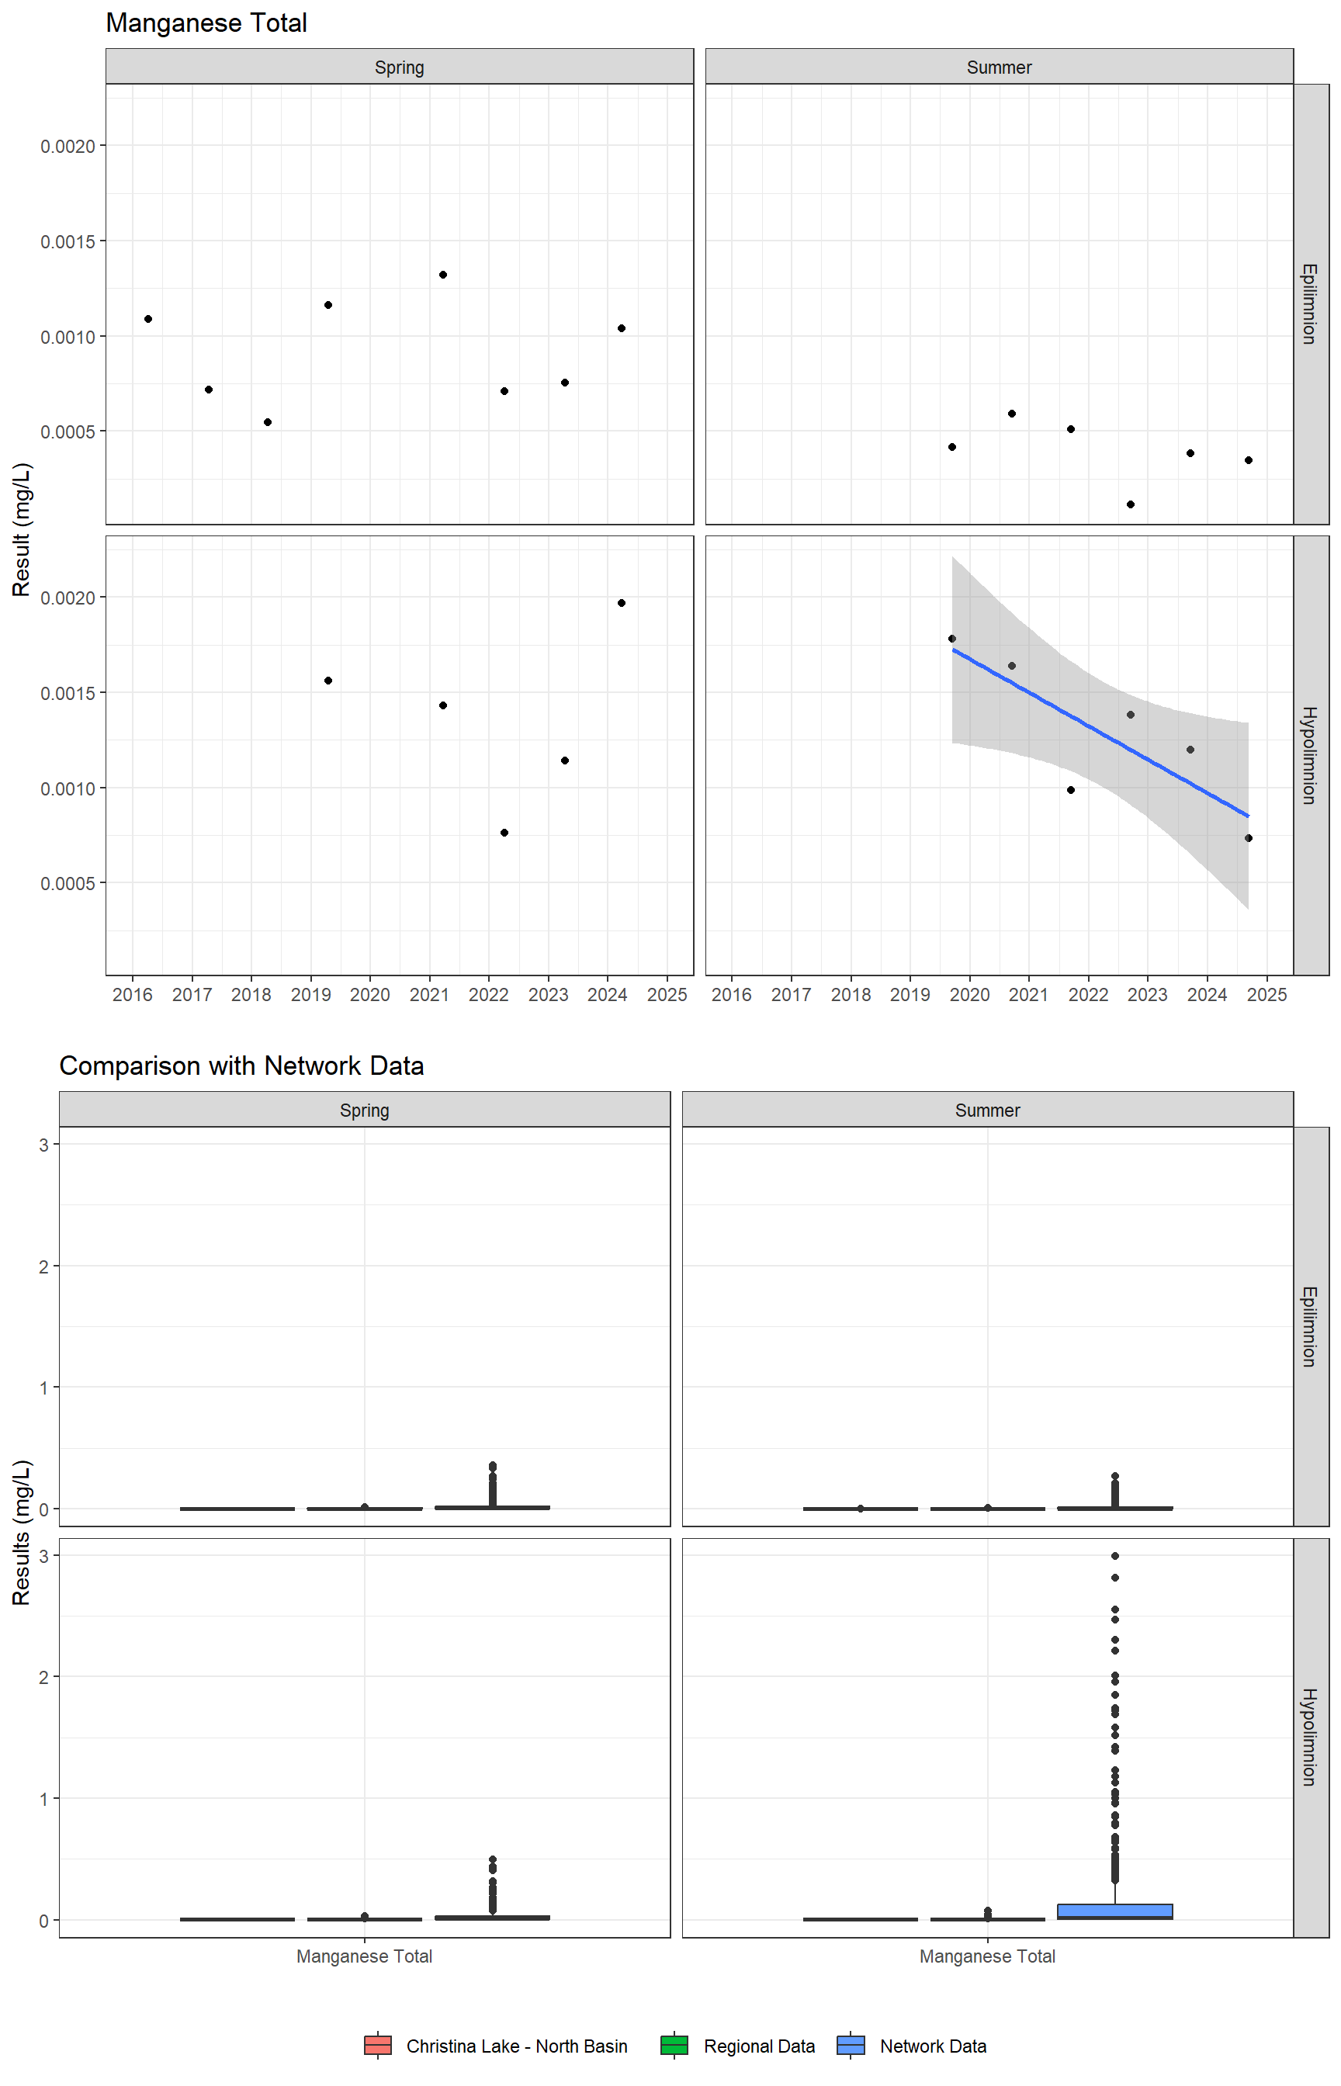Click the '2020' x-axis label under the Spring panel

pos(370,994)
